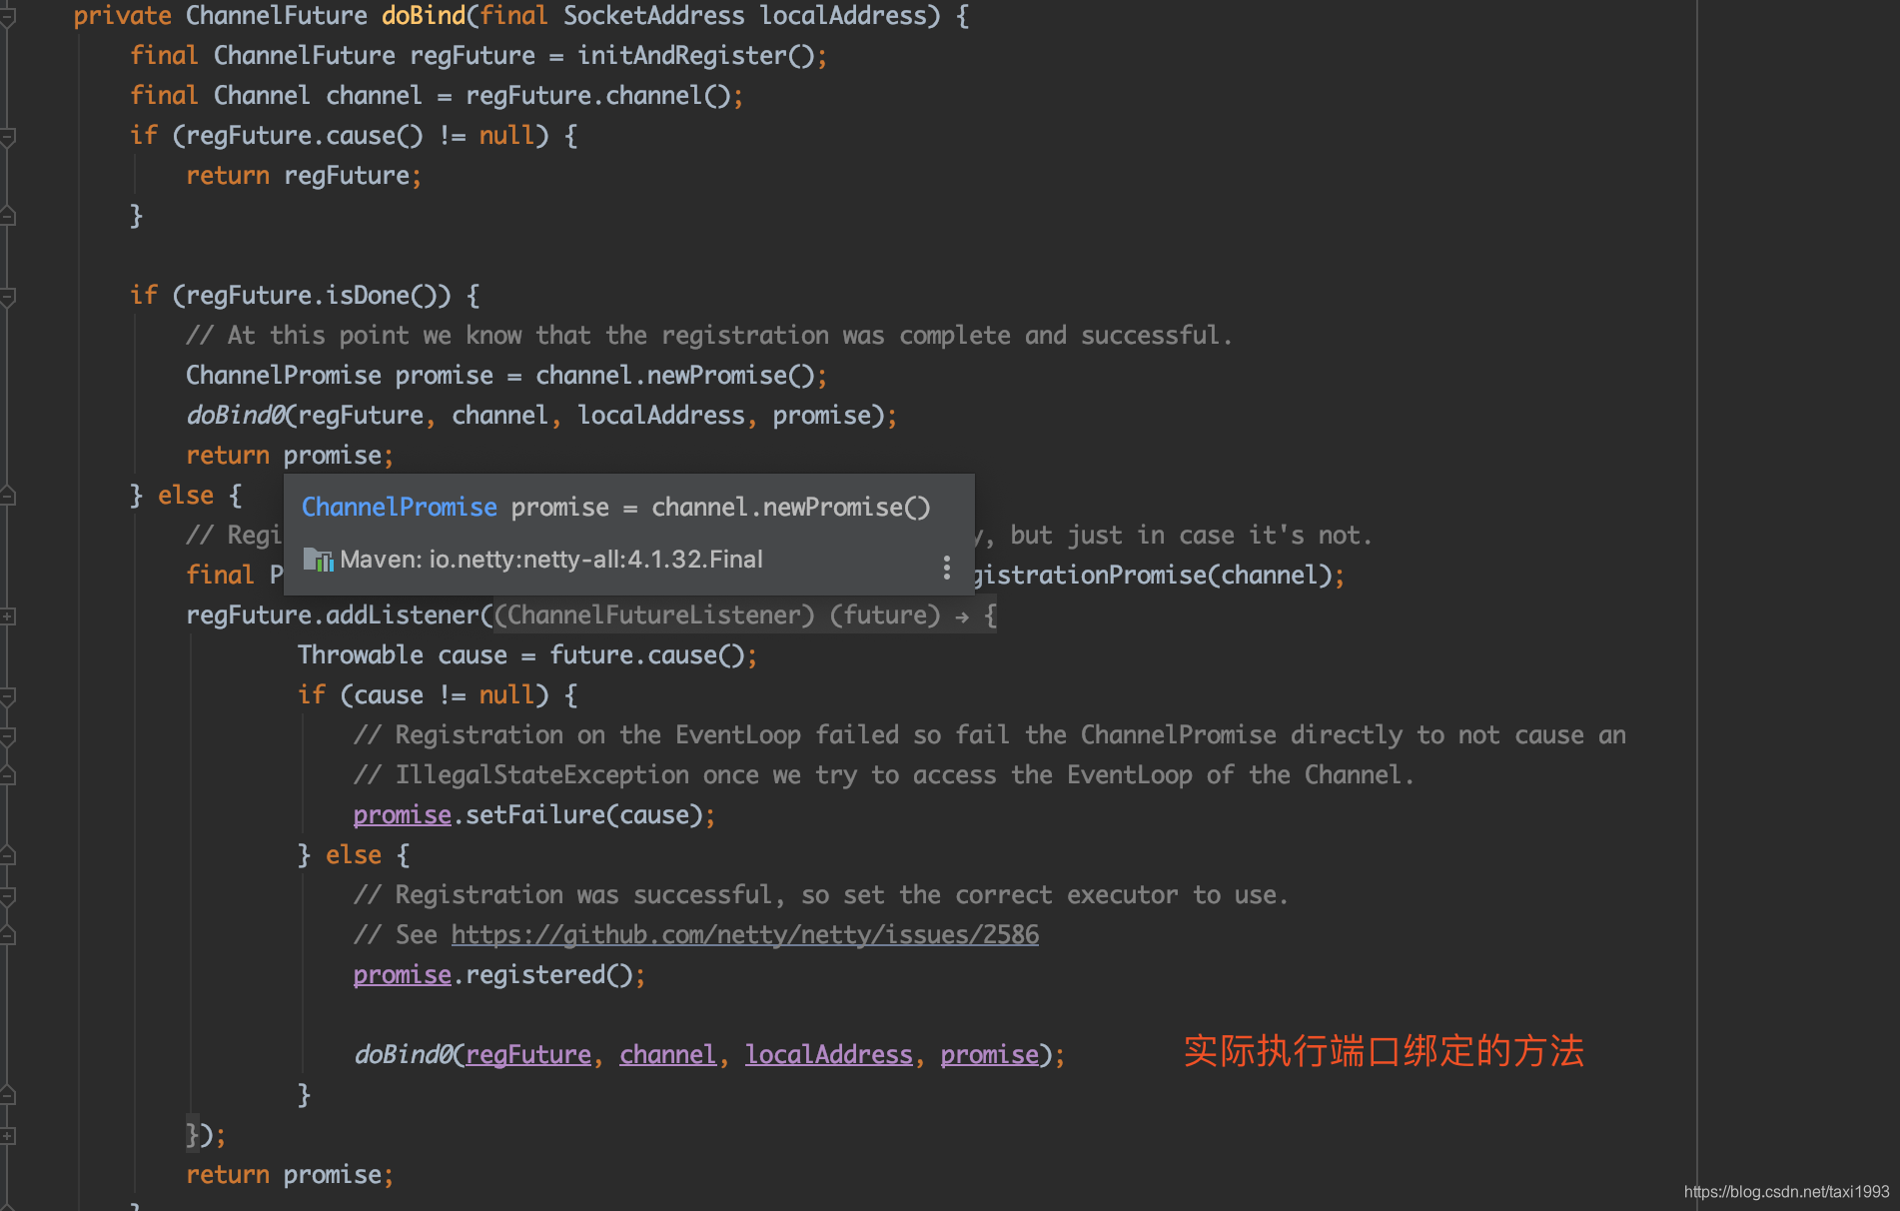The height and width of the screenshot is (1211, 1900).
Task: Open the github.com/netty issues 2586 link
Action: (744, 935)
